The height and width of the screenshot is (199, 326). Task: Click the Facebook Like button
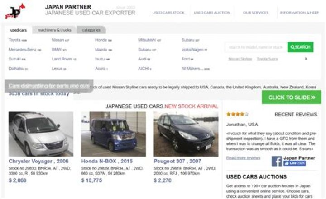point(295,163)
